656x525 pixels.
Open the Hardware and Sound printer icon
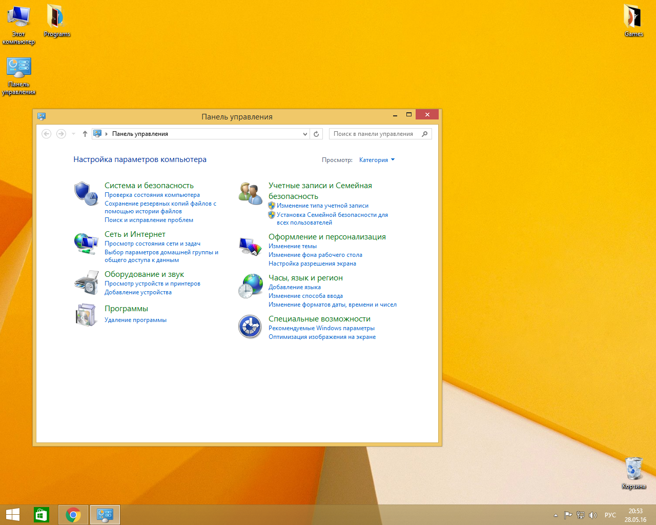tap(86, 282)
